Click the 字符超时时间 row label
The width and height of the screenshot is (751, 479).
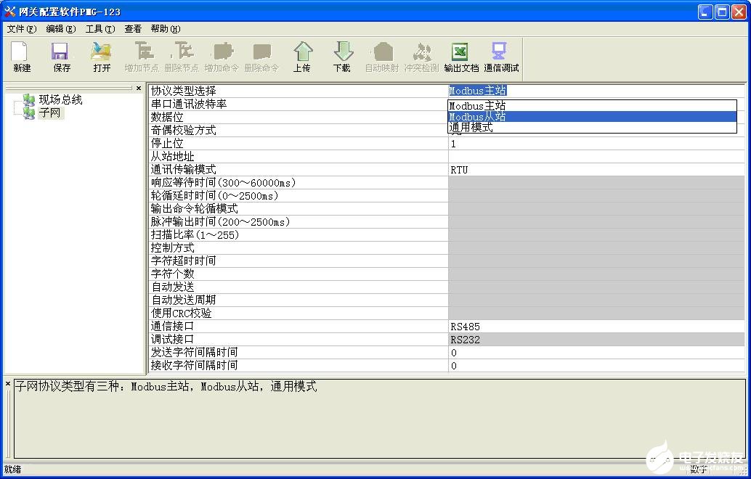184,261
